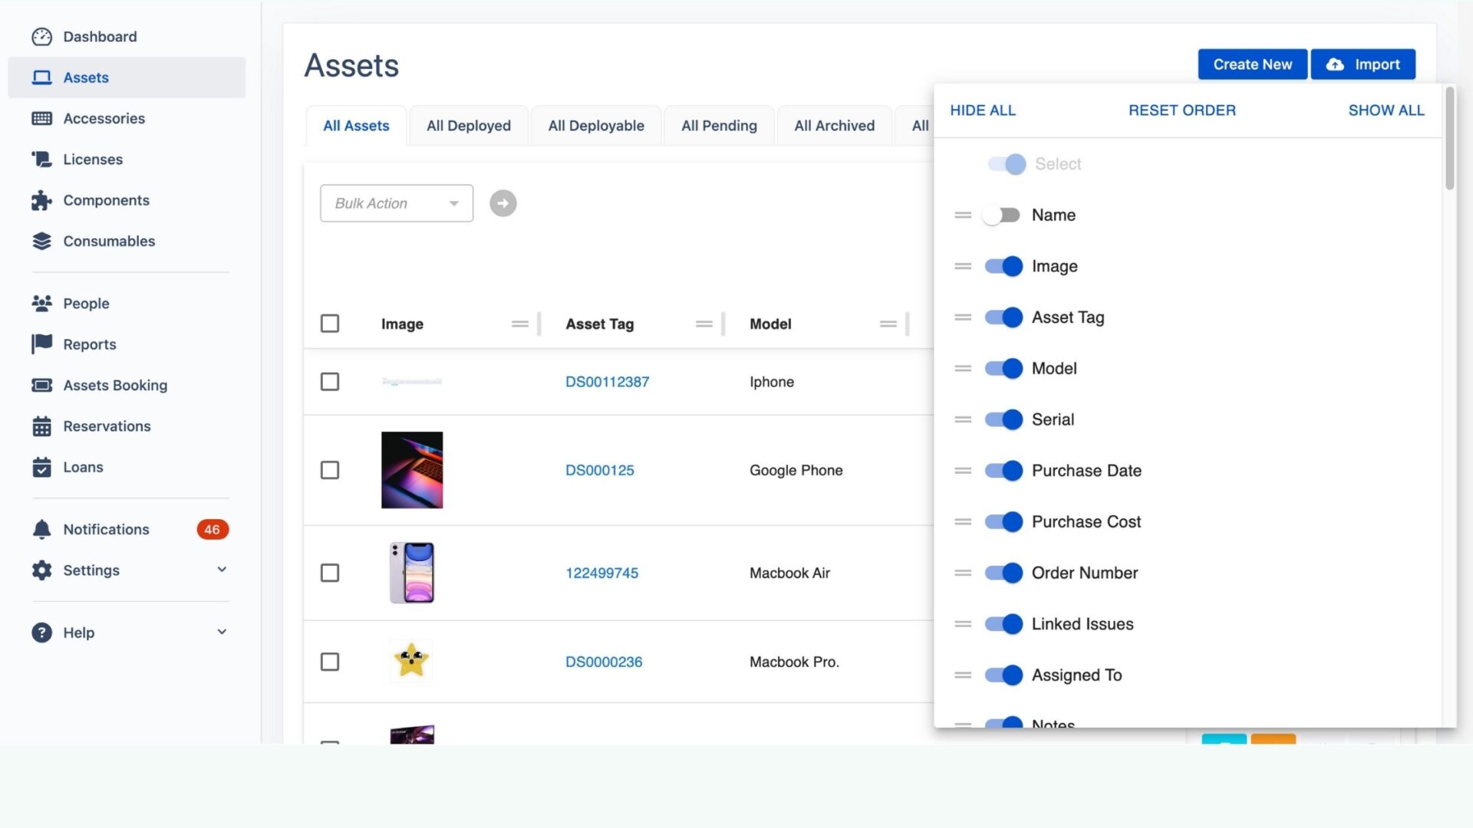Click the Reports flag icon

click(41, 344)
